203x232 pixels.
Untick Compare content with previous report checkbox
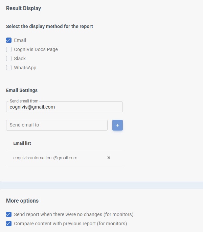9,224
